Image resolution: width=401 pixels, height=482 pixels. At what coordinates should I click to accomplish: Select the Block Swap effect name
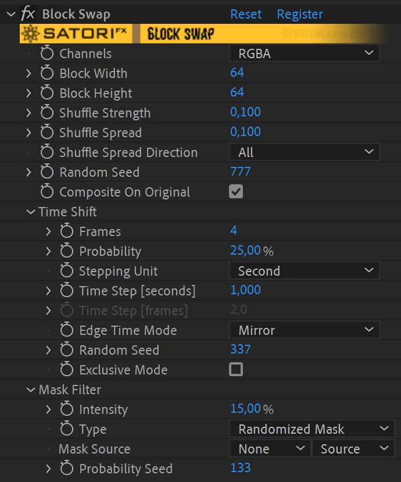(76, 15)
